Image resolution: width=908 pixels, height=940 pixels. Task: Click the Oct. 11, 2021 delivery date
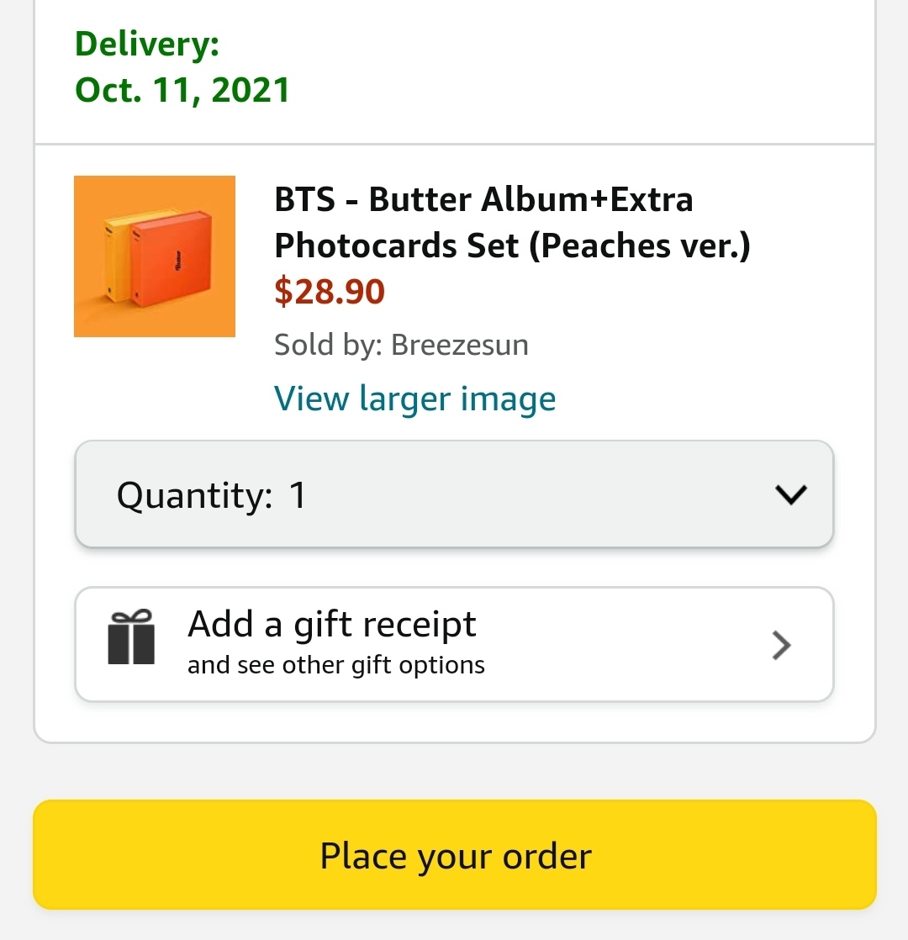coord(182,89)
